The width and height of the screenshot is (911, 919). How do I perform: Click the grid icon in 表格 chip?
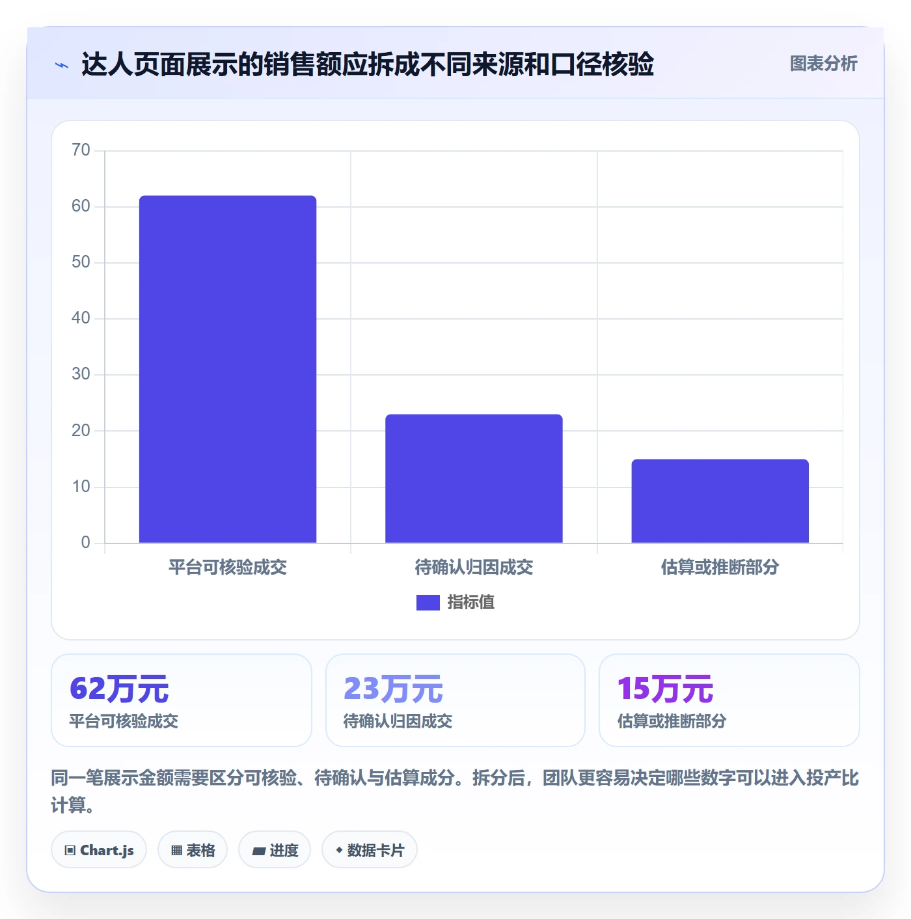point(176,851)
